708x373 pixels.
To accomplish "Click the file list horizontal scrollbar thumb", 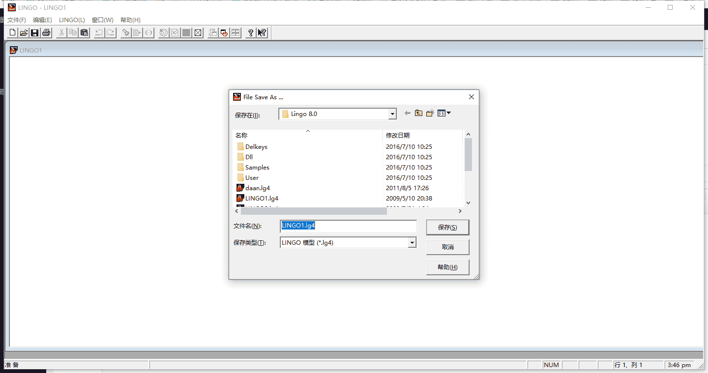I will pos(314,211).
